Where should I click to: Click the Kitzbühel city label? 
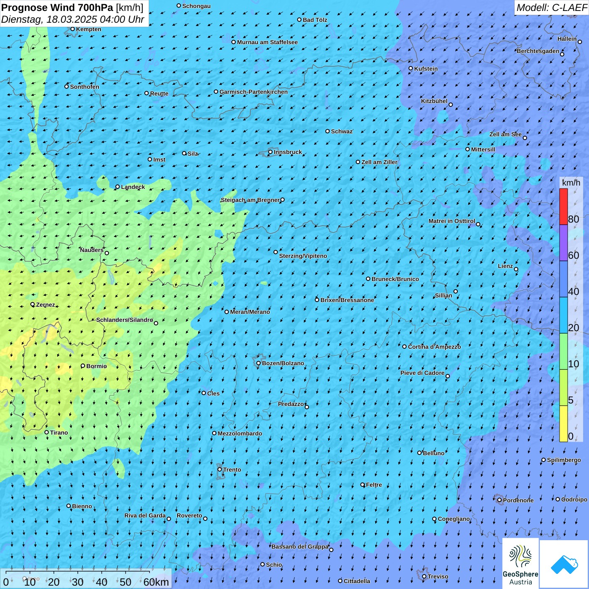coord(434,101)
